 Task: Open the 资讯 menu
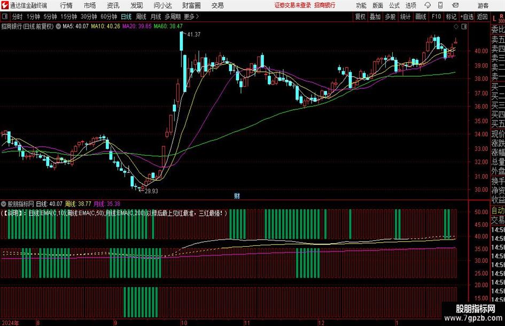[x=113, y=5]
